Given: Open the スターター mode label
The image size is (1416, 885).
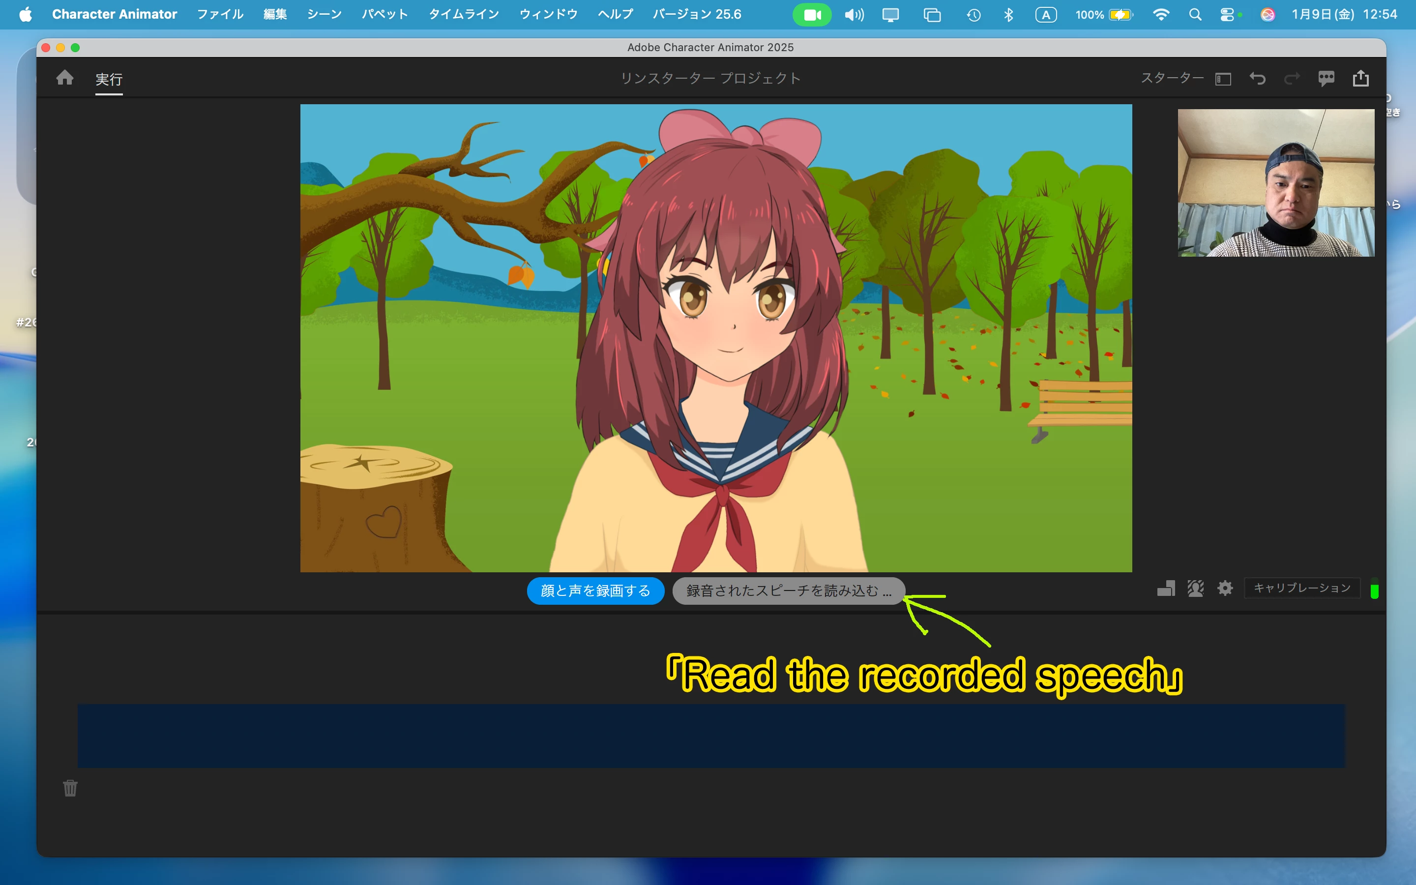Looking at the screenshot, I should pyautogui.click(x=1172, y=78).
